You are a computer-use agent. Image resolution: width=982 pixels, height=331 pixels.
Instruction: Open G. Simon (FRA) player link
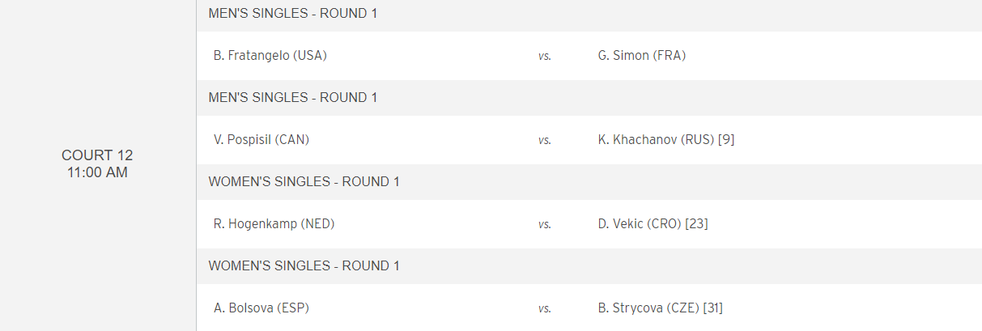click(x=642, y=56)
